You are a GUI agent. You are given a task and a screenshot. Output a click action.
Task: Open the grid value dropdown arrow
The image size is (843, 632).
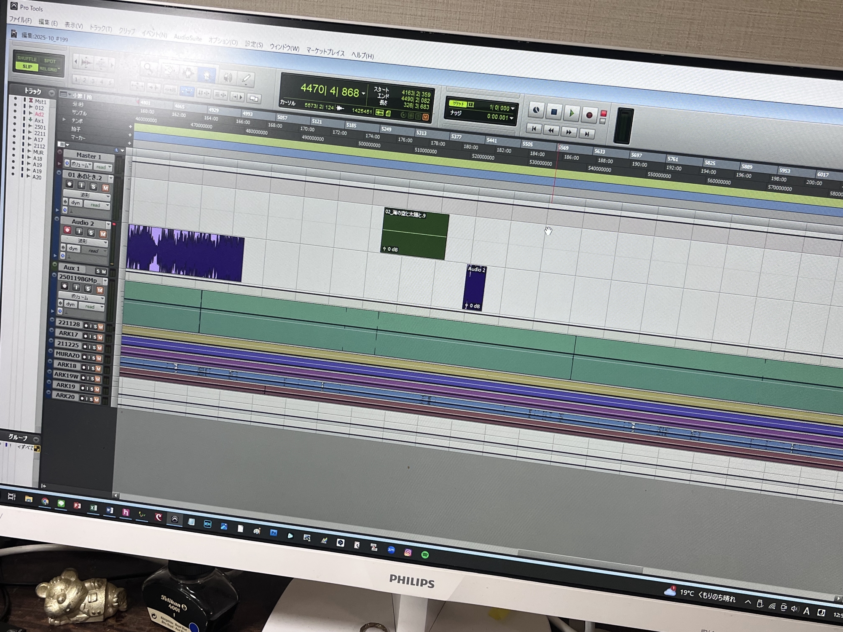pos(513,109)
